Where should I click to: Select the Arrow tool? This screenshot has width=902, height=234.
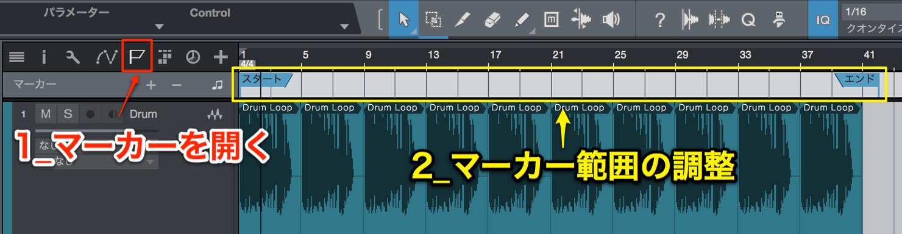click(x=403, y=20)
